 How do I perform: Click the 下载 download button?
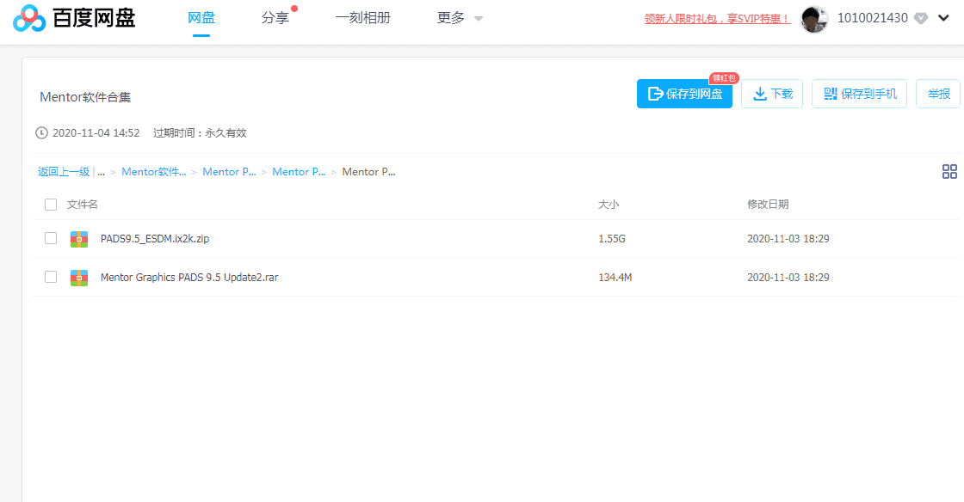[x=772, y=94]
